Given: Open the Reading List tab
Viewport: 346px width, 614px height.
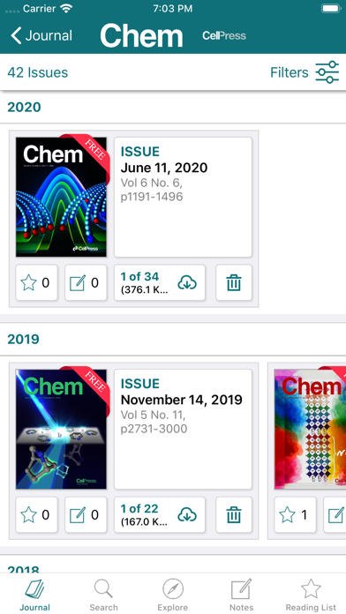Looking at the screenshot, I should pos(311,595).
